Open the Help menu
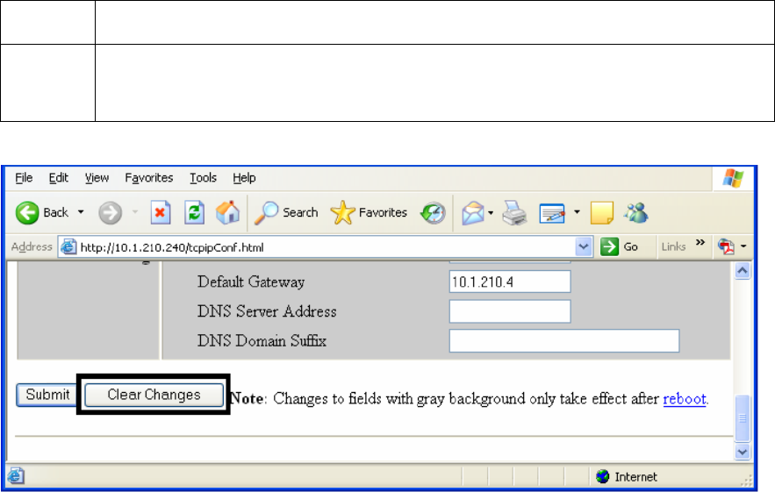Viewport: 775px width, 492px height. (x=244, y=178)
